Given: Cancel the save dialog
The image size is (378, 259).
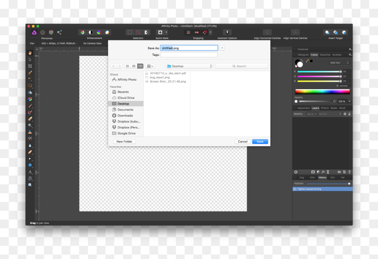Looking at the screenshot, I should coord(243,141).
